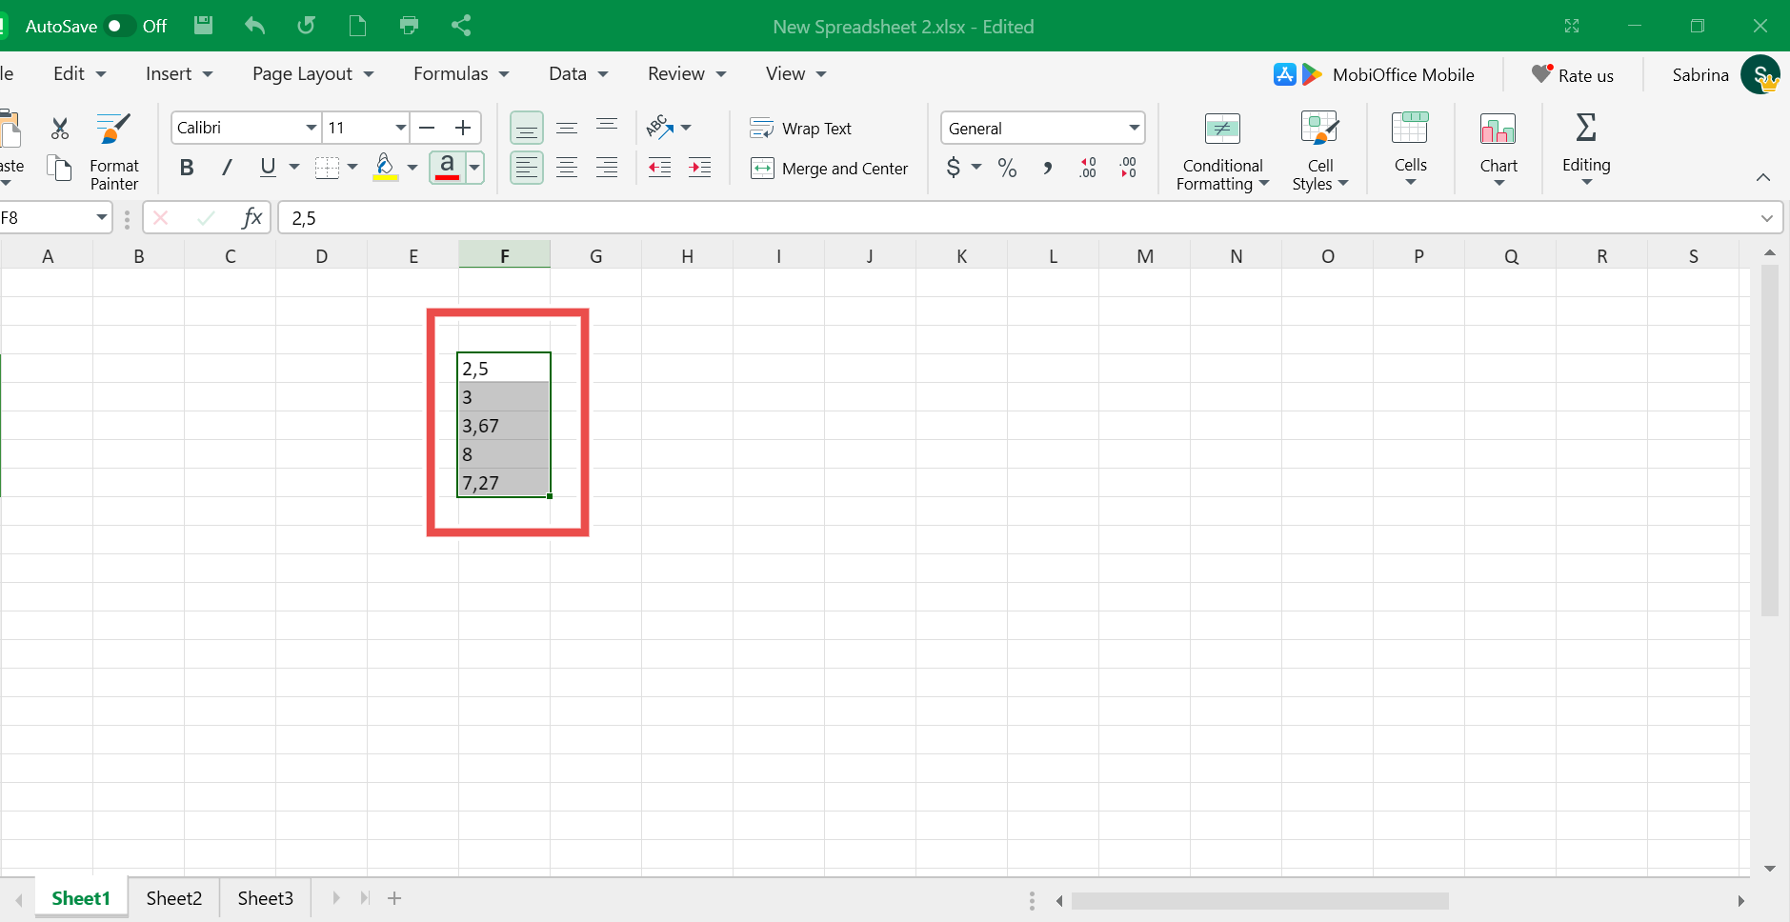Open the Review menu

point(687,74)
